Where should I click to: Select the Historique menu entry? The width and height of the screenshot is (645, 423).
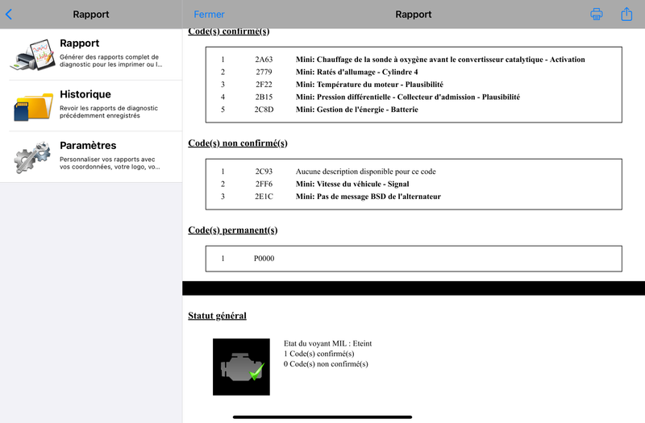(x=91, y=106)
